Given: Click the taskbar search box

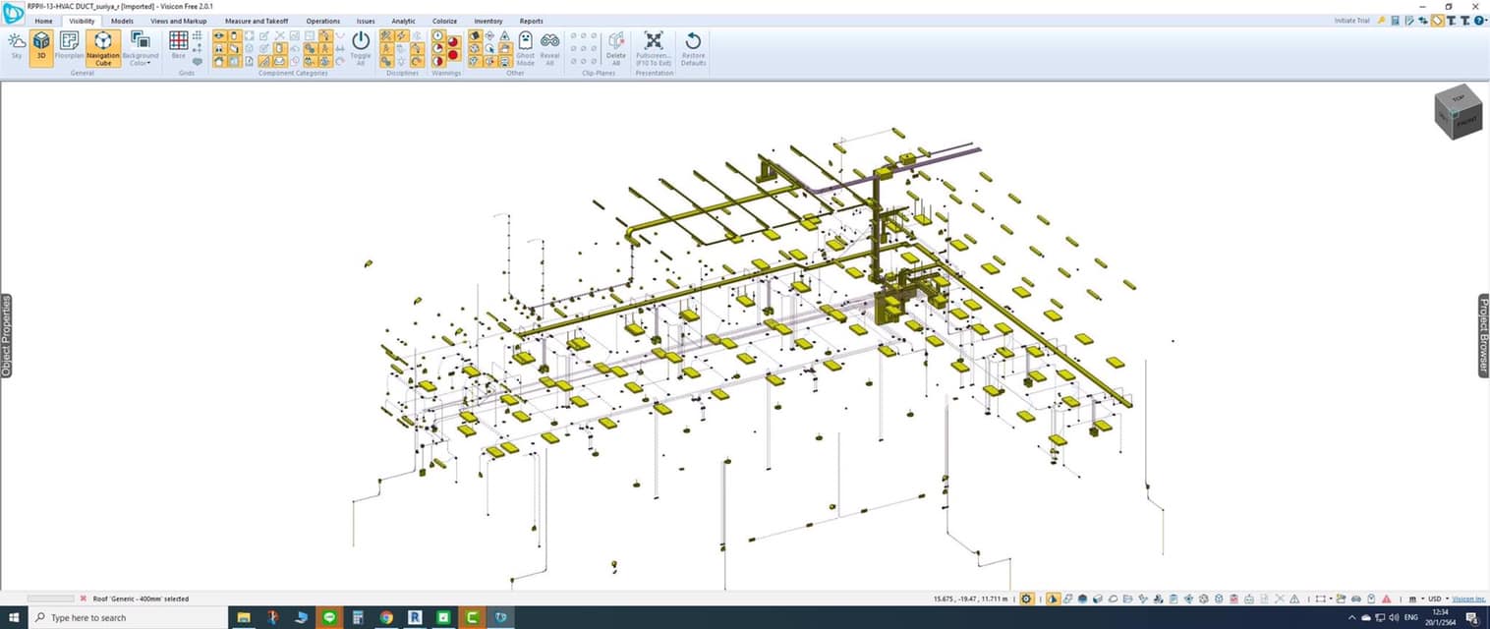Looking at the screenshot, I should [x=128, y=617].
